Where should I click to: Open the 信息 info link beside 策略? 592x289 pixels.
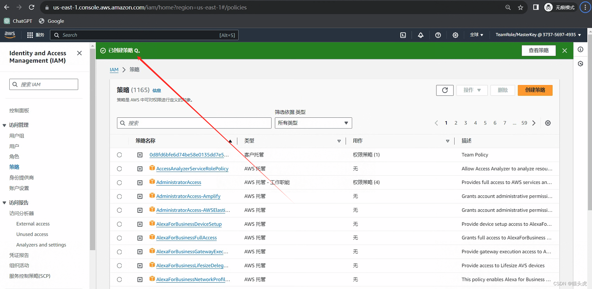[x=157, y=90]
